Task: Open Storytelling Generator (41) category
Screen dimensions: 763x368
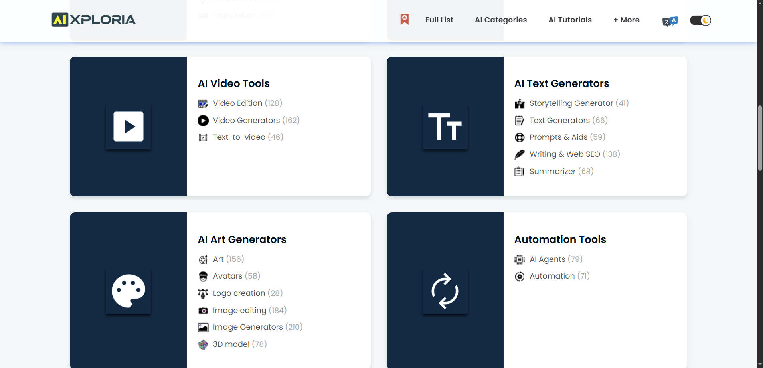Action: tap(579, 103)
